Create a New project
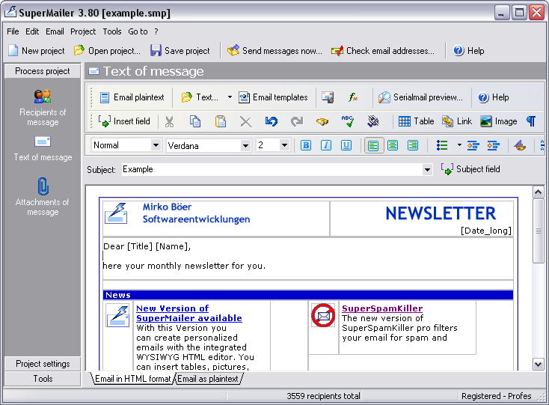Image resolution: width=549 pixels, height=405 pixels. pos(37,51)
